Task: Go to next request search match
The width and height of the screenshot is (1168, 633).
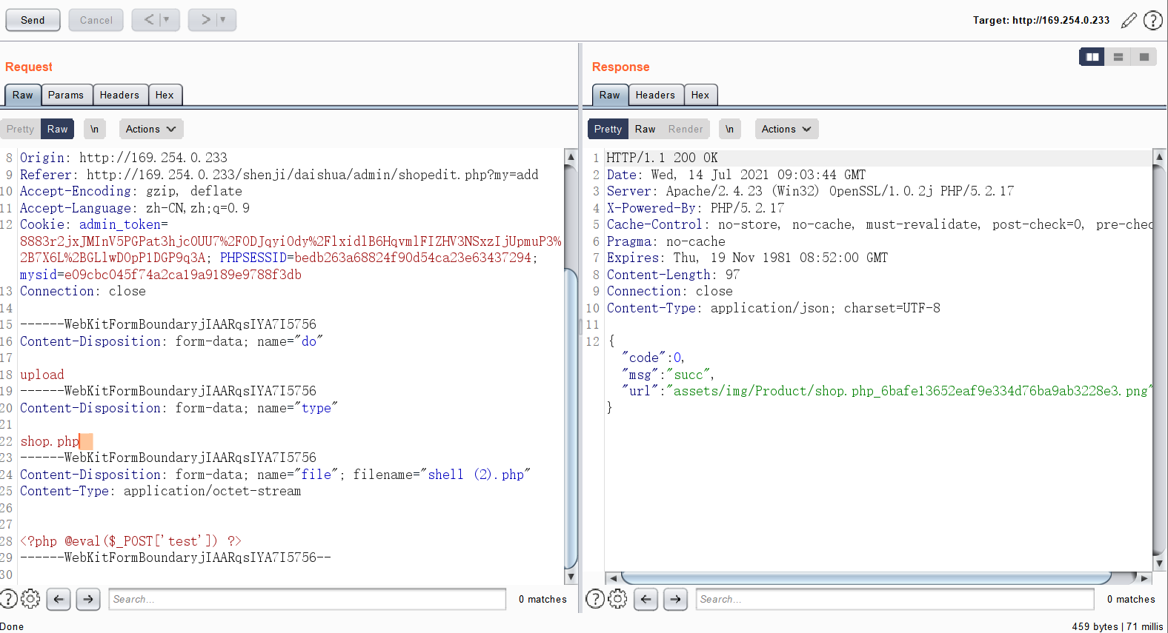Action: tap(88, 599)
